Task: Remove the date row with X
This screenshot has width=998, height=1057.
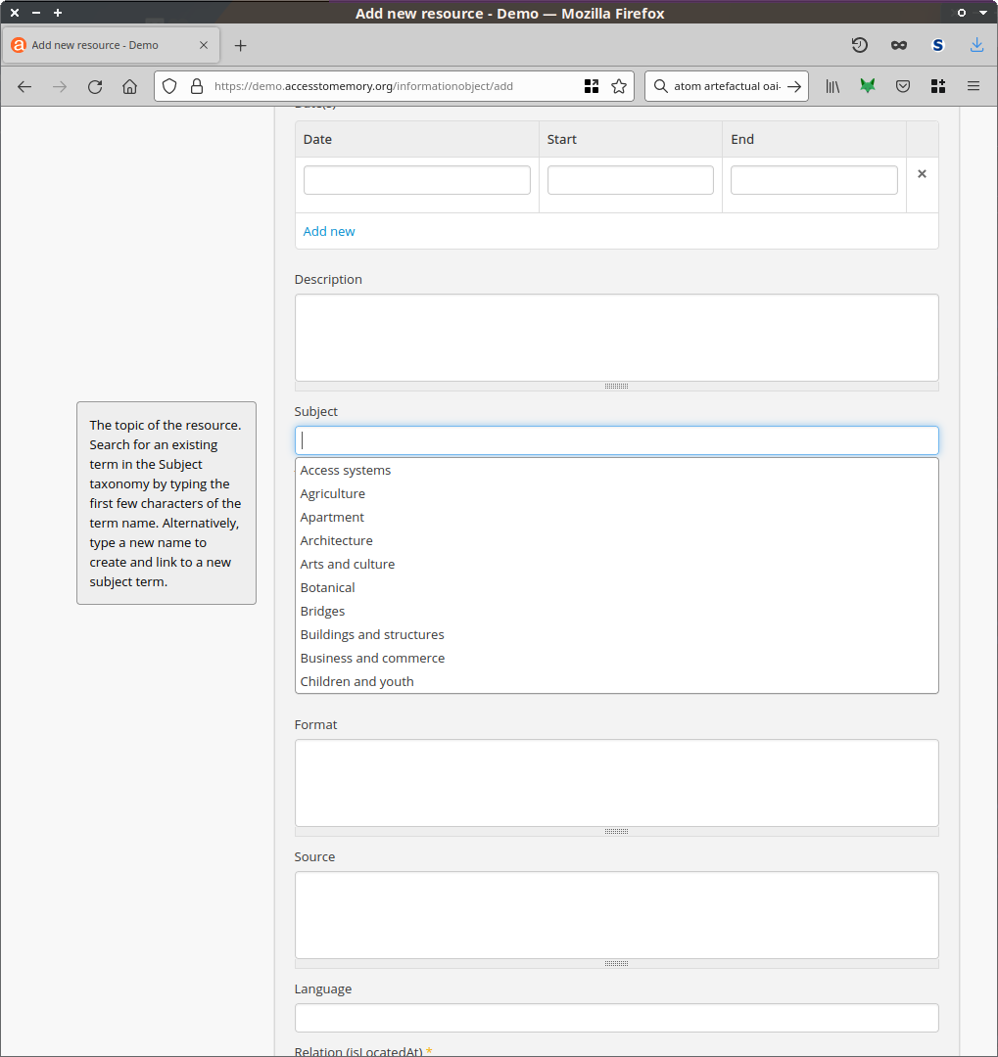Action: [922, 173]
